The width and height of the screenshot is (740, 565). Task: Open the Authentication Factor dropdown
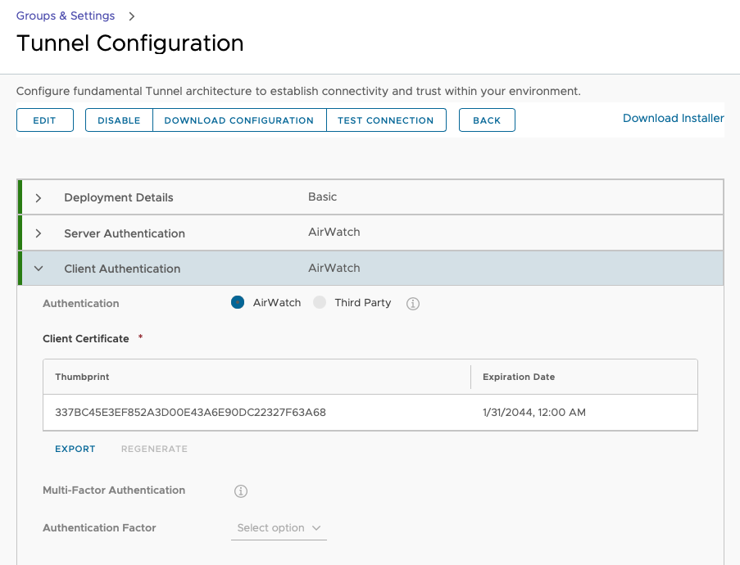279,528
